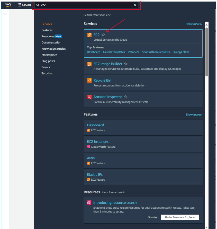Image resolution: width=217 pixels, height=229 pixels.
Task: Open EC2 Image Builder service
Action: (x=108, y=64)
